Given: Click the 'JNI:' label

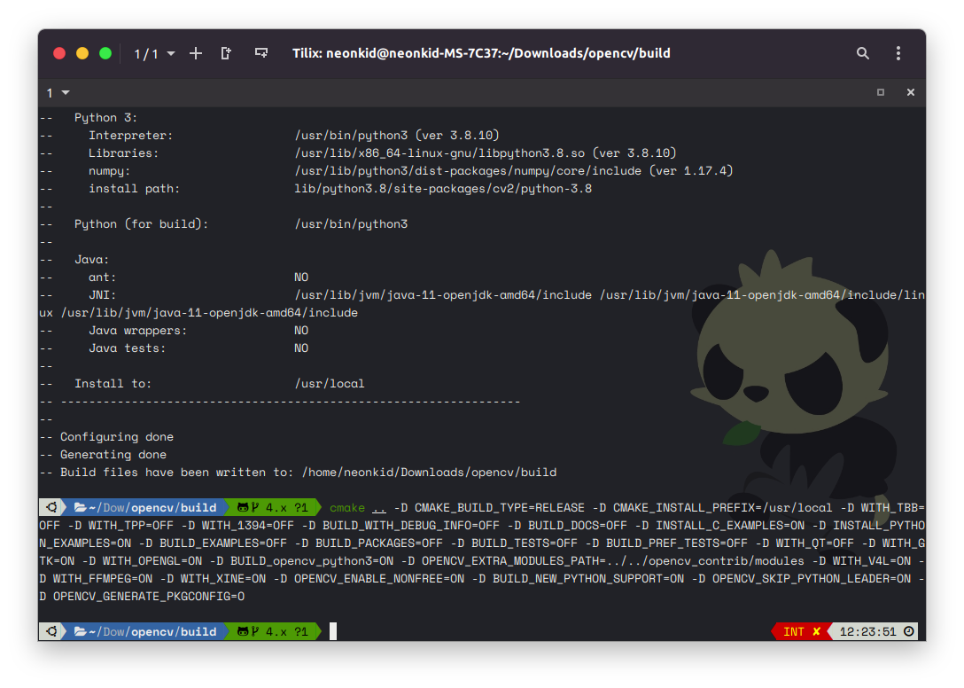Looking at the screenshot, I should point(102,295).
